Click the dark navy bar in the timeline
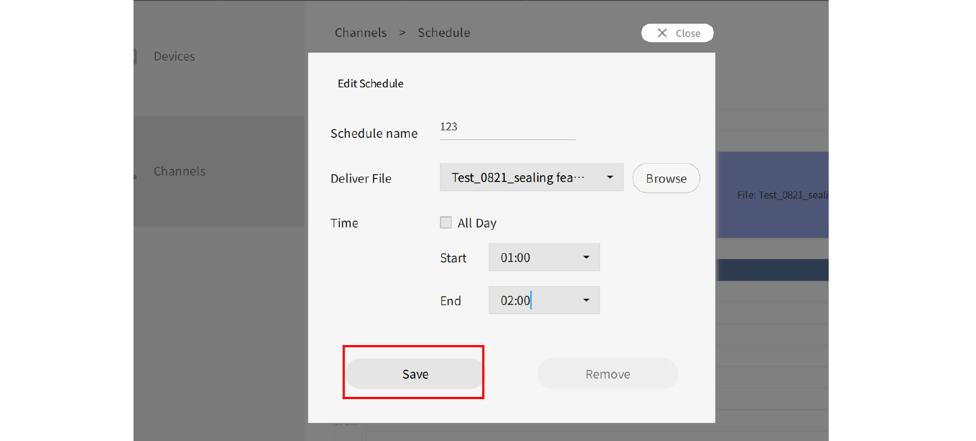Image resolution: width=976 pixels, height=441 pixels. [x=772, y=270]
